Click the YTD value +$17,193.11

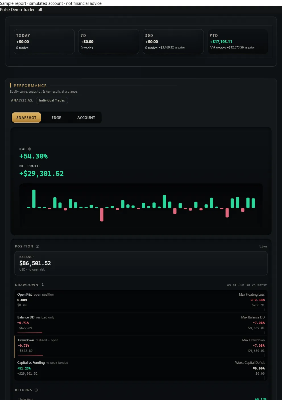(221, 42)
